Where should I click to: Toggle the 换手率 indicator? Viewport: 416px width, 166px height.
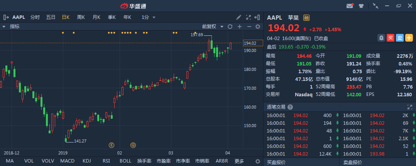(144, 161)
